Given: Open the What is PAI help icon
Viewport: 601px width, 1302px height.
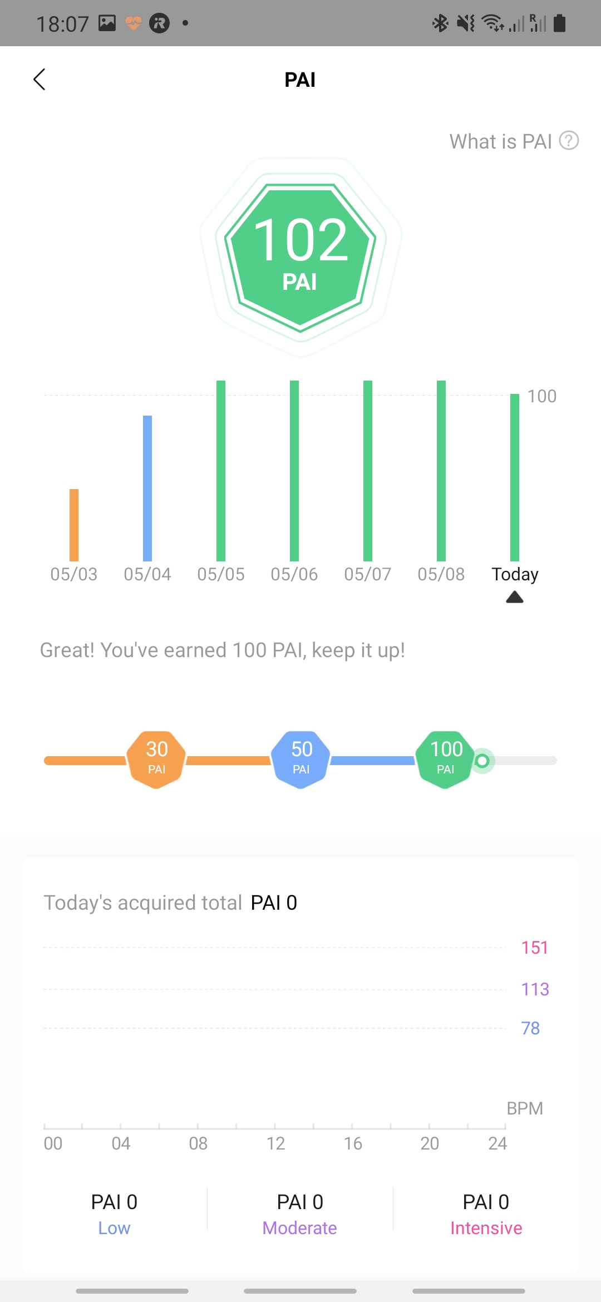Looking at the screenshot, I should click(569, 141).
